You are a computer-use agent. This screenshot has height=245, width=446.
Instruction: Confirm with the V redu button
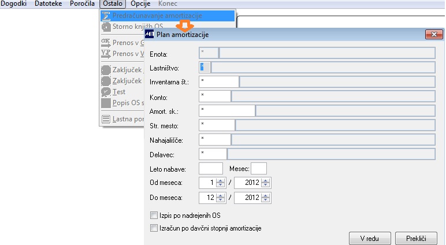(x=370, y=239)
